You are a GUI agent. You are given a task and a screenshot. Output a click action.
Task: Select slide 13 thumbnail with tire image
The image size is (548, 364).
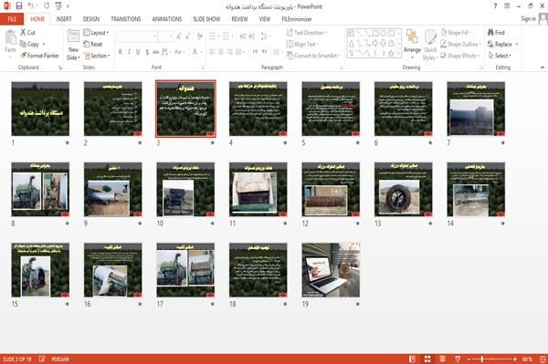404,189
